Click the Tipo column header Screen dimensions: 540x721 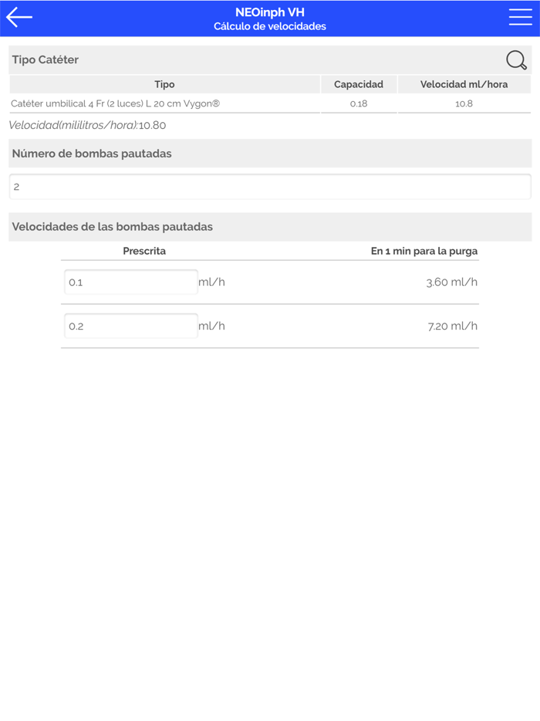(164, 84)
